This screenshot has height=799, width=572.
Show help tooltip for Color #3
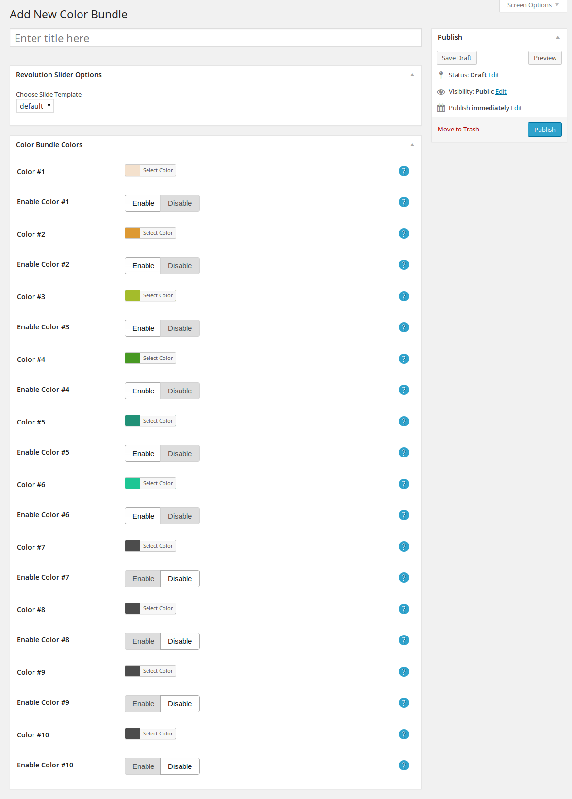[x=404, y=296]
